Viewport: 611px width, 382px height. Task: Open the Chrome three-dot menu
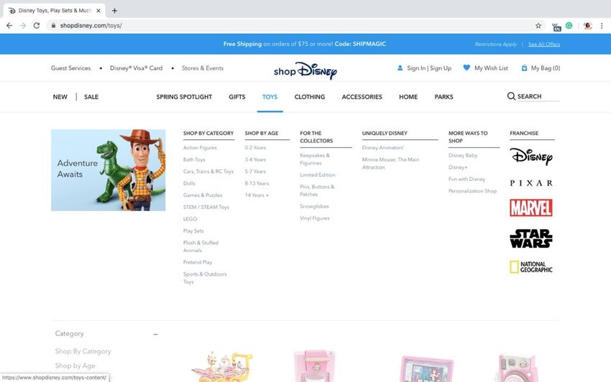602,26
